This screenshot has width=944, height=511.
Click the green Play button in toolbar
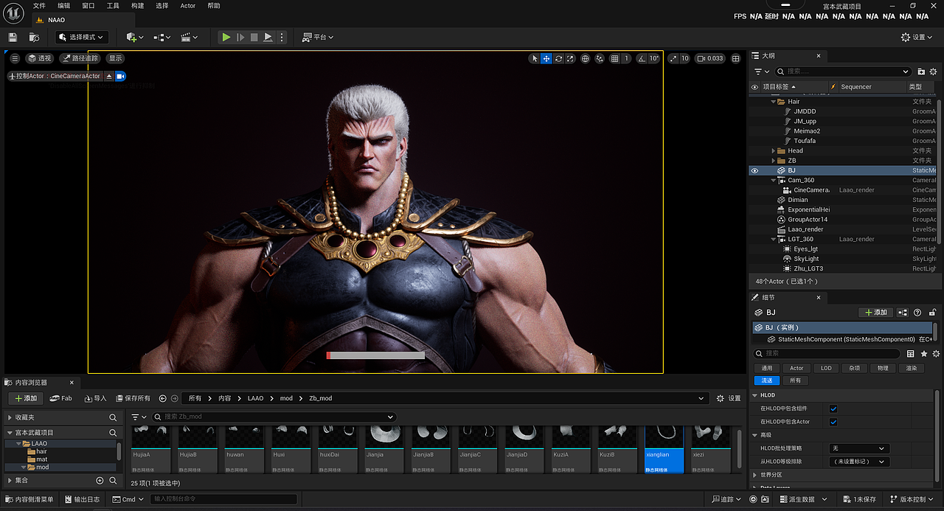pos(226,37)
